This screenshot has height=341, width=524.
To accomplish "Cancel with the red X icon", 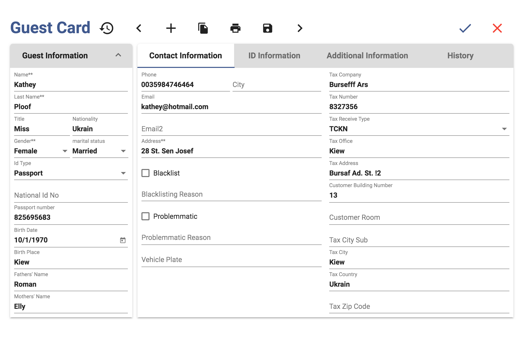I will pyautogui.click(x=497, y=28).
